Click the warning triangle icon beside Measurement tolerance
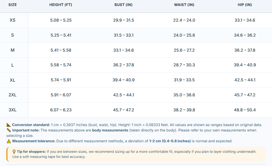The height and width of the screenshot is (166, 272). point(9,141)
